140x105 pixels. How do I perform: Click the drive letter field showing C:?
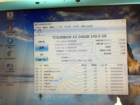tap(81, 54)
